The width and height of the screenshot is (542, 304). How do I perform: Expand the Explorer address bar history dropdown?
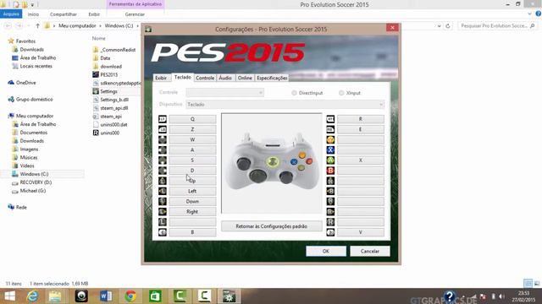pos(439,26)
